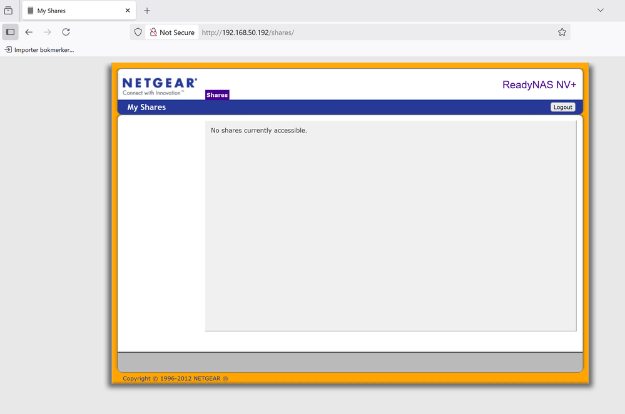Click 'No shares currently accessible.' message
The height and width of the screenshot is (414, 625).
pos(258,130)
